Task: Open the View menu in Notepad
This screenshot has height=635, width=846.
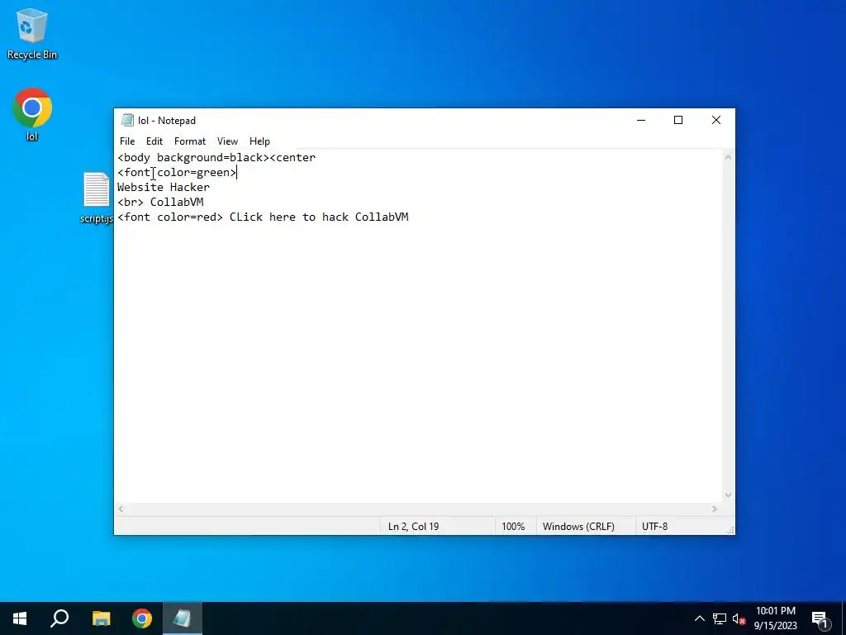Action: click(x=227, y=141)
